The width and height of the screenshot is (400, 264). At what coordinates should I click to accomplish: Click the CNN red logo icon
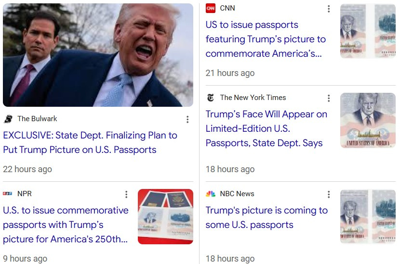[211, 8]
